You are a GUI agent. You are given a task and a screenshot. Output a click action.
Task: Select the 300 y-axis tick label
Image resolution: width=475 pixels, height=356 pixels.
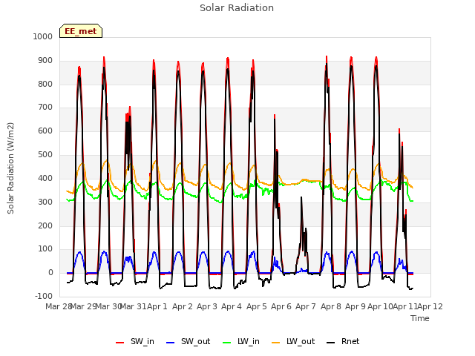(x=45, y=202)
